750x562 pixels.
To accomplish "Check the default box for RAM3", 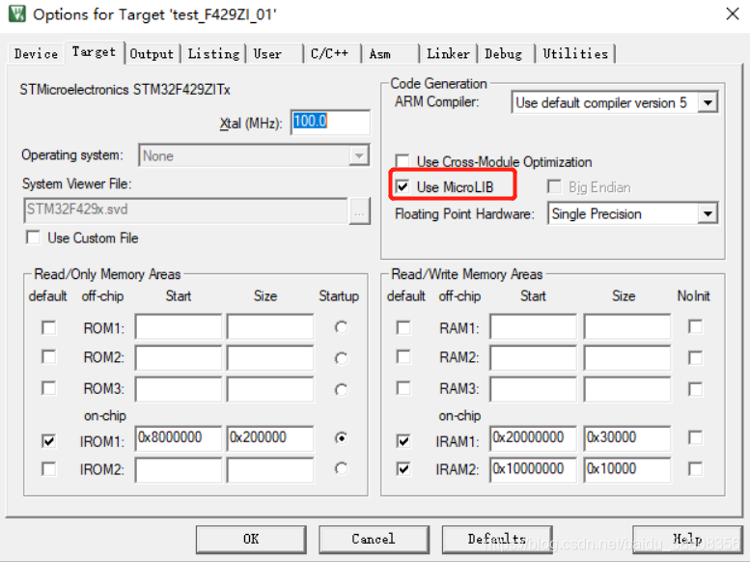I will click(x=403, y=388).
